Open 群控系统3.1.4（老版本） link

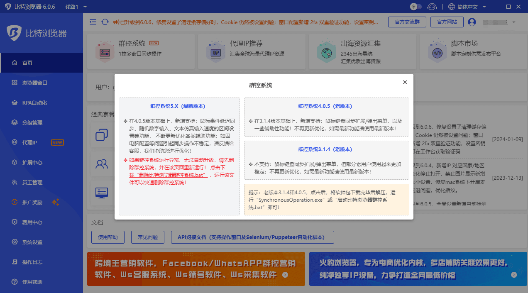[325, 149]
